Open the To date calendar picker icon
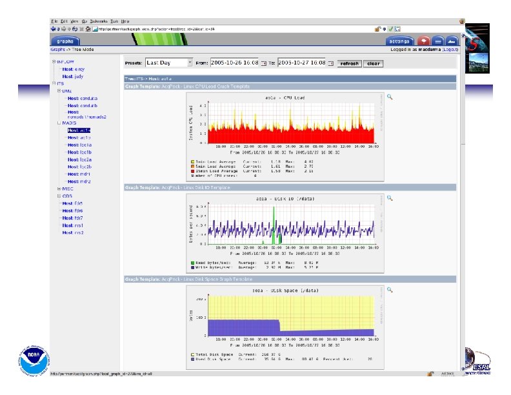Screen dimensions: 511x395 click(x=330, y=63)
